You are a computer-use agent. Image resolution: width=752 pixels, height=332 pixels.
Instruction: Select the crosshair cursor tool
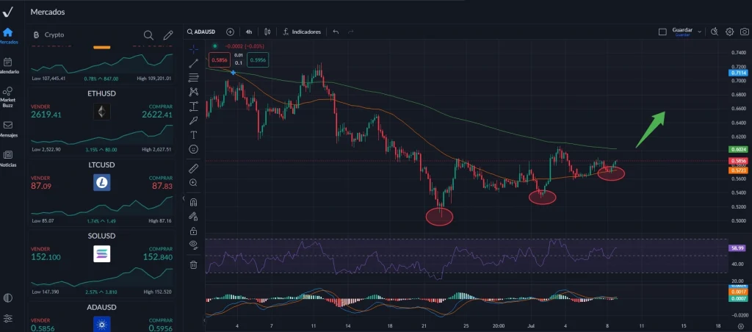coord(194,49)
